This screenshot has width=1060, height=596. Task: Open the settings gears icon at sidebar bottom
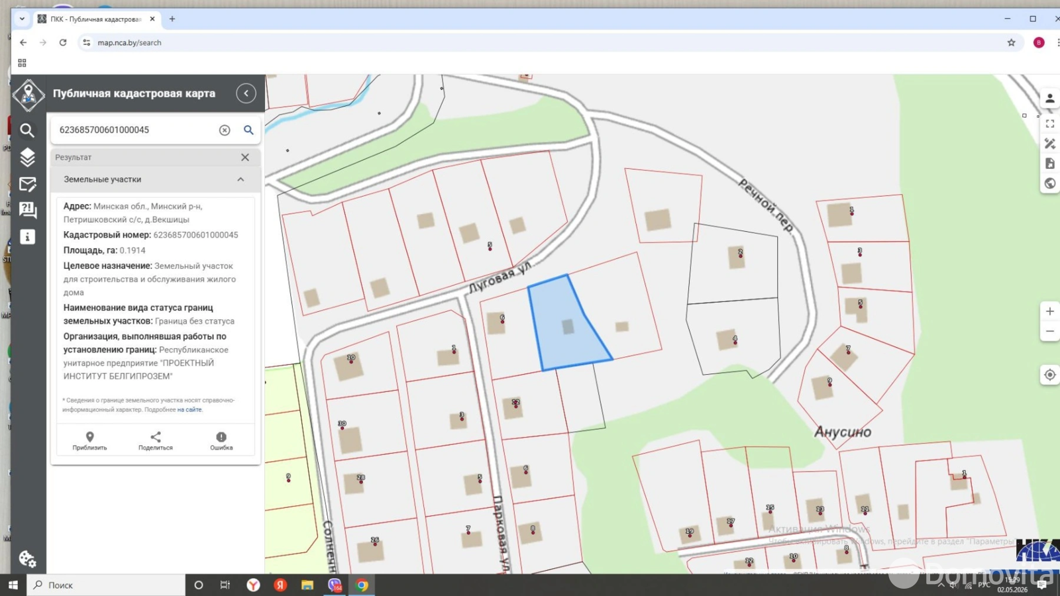pos(27,559)
